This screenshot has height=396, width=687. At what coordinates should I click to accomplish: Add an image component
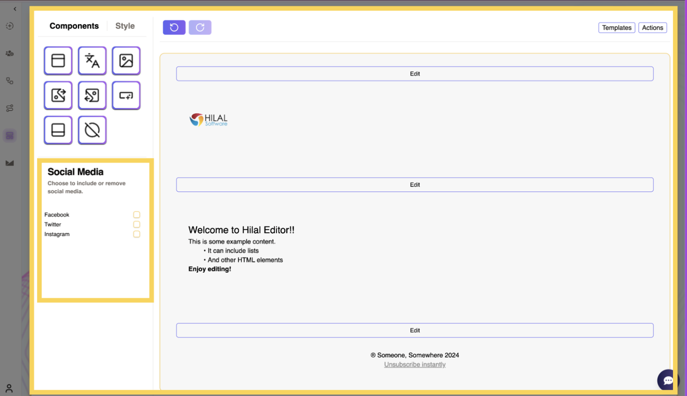(126, 61)
